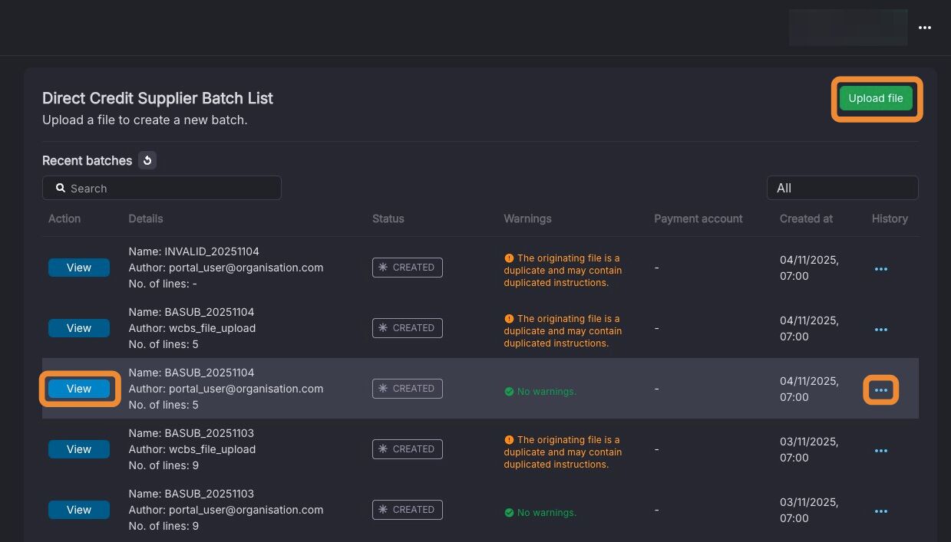Refresh the Recent batches list

(148, 160)
